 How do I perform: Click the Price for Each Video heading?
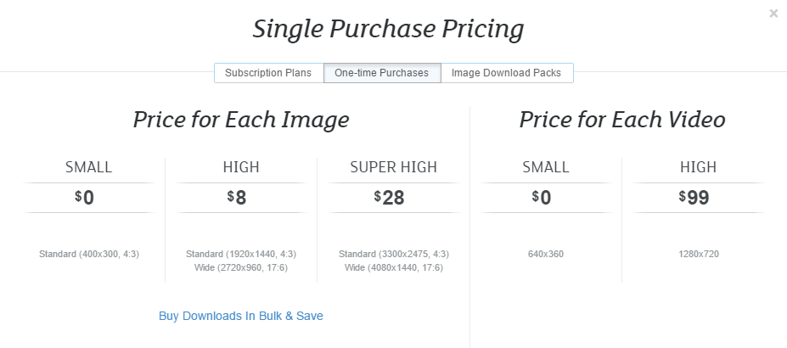tap(622, 120)
